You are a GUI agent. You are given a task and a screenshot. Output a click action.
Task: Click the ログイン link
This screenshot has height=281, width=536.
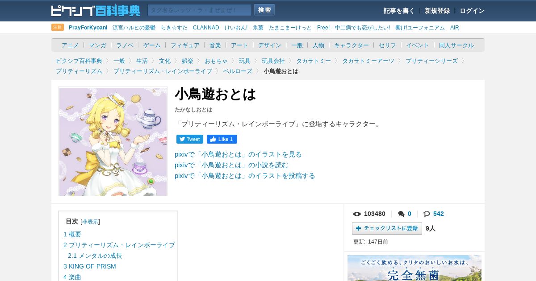[x=472, y=11]
